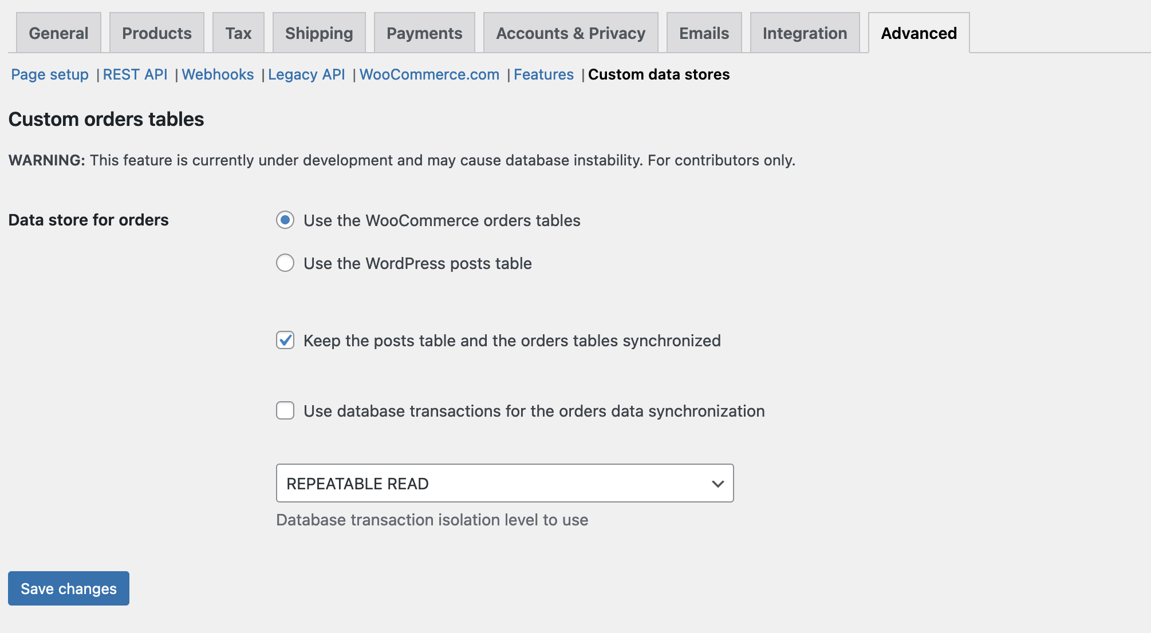This screenshot has width=1151, height=633.
Task: Open the WooCommerce.com settings section
Action: (x=429, y=74)
